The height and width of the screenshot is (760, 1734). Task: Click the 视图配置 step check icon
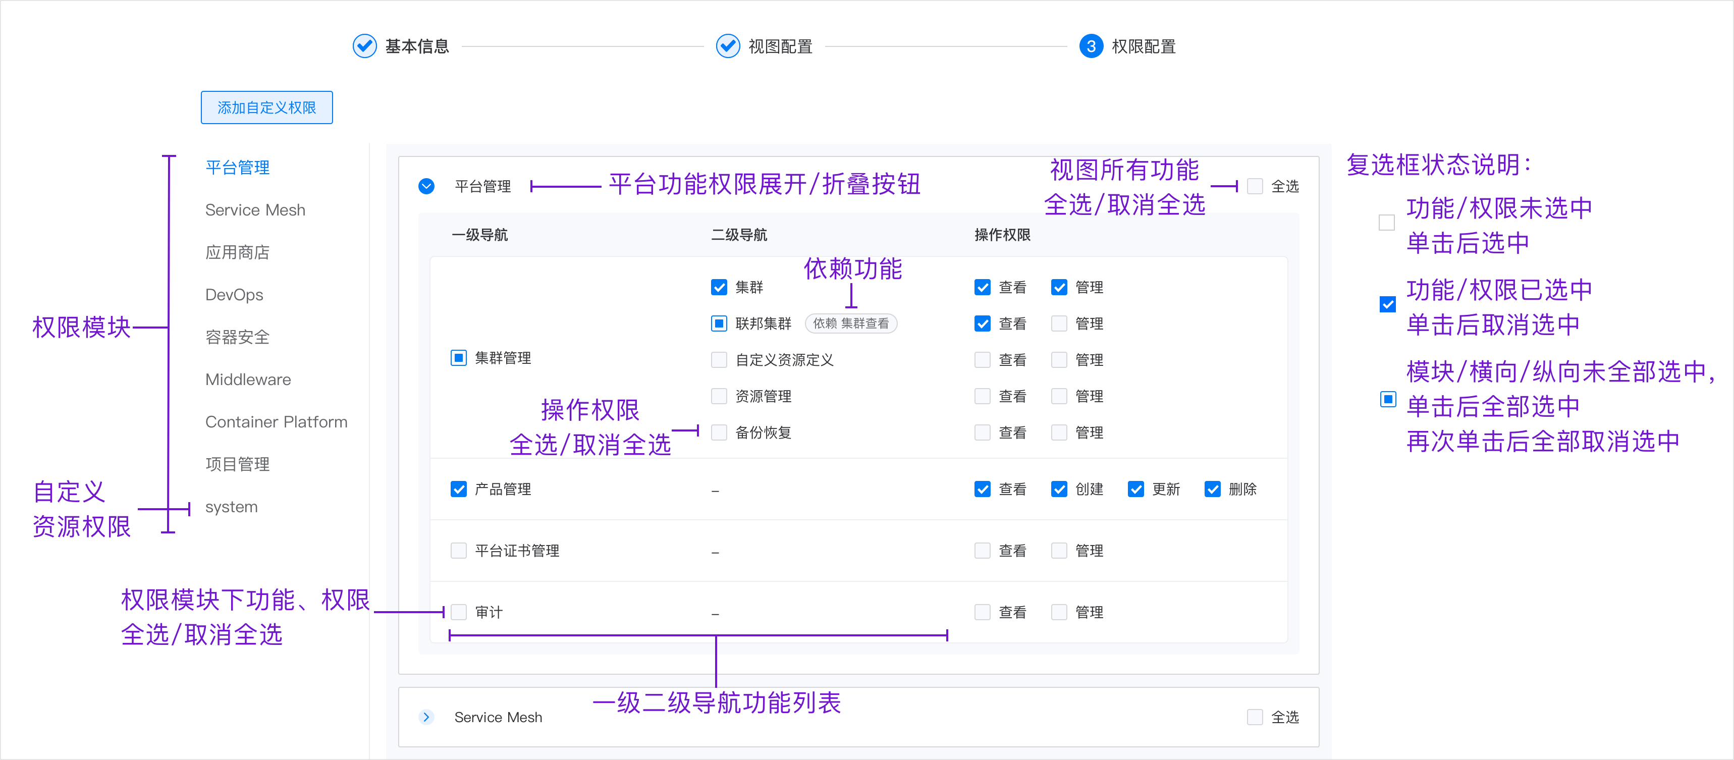click(728, 46)
